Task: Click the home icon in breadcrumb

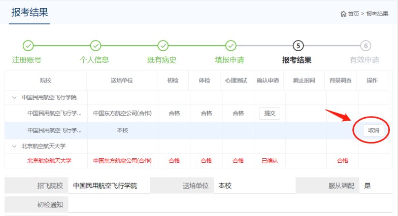Action: click(344, 14)
